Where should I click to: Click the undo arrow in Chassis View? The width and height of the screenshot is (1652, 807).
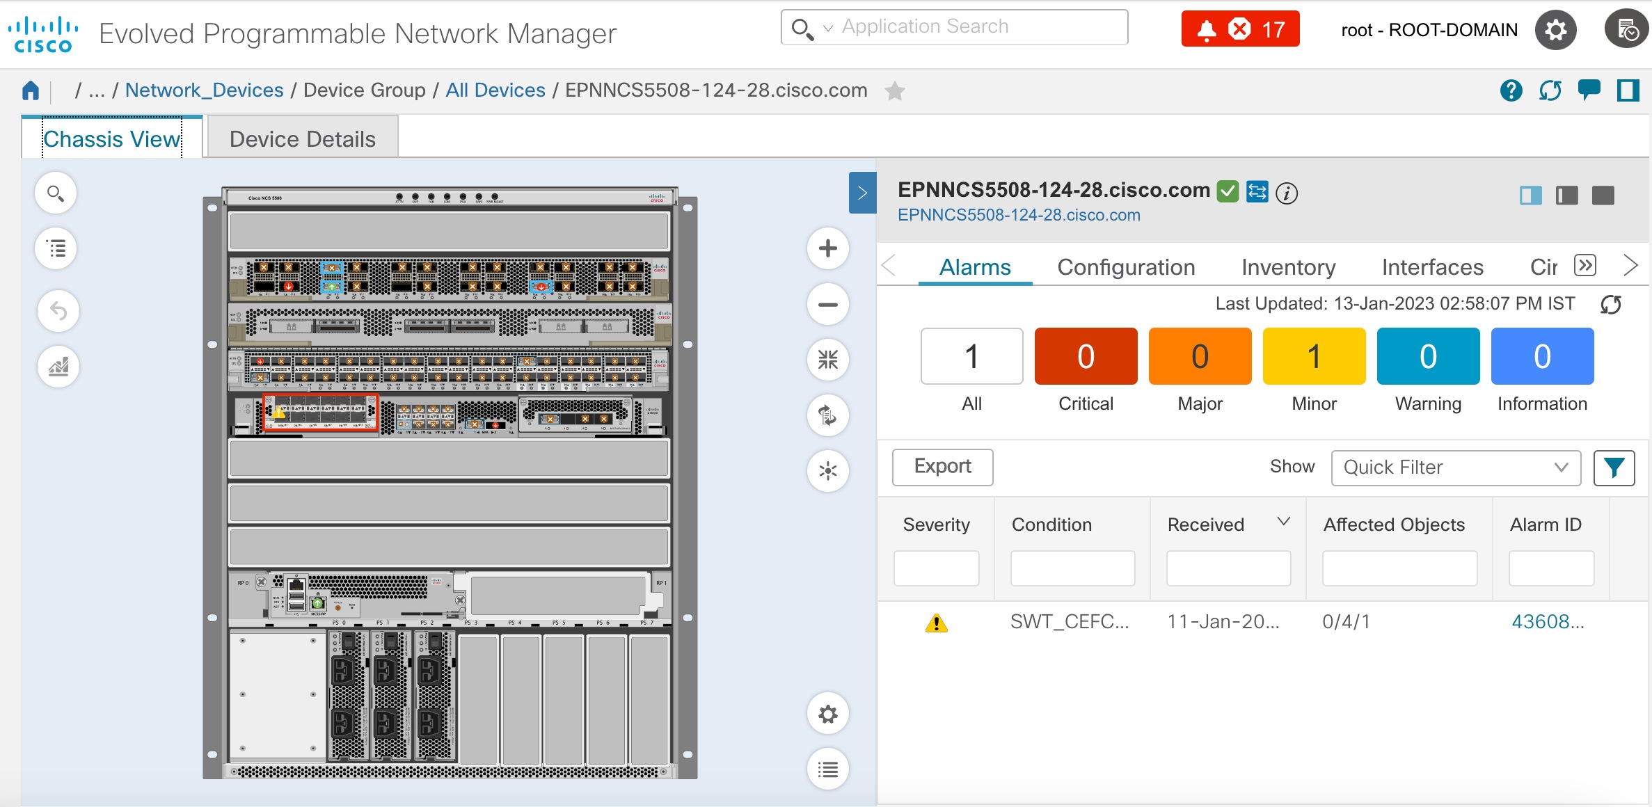pyautogui.click(x=58, y=311)
